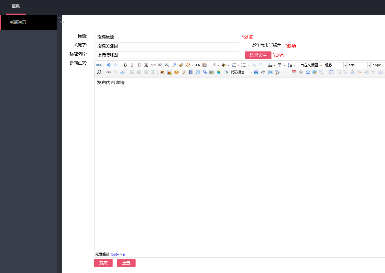Focus the 标题 title input field
Screen dimensions: 385x273
167,37
